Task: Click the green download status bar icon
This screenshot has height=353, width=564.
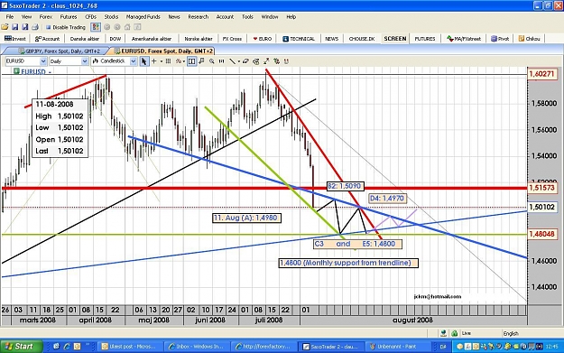Action: pyautogui.click(x=444, y=333)
